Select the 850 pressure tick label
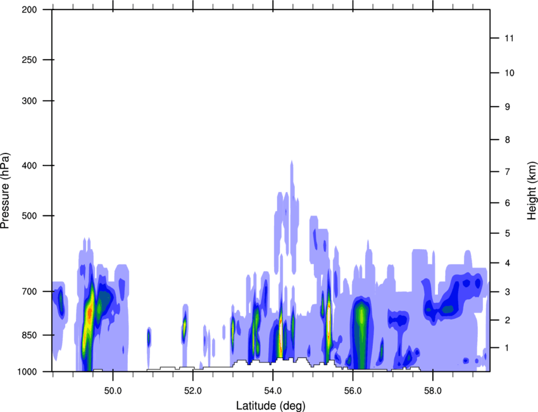The image size is (538, 412). coord(29,335)
